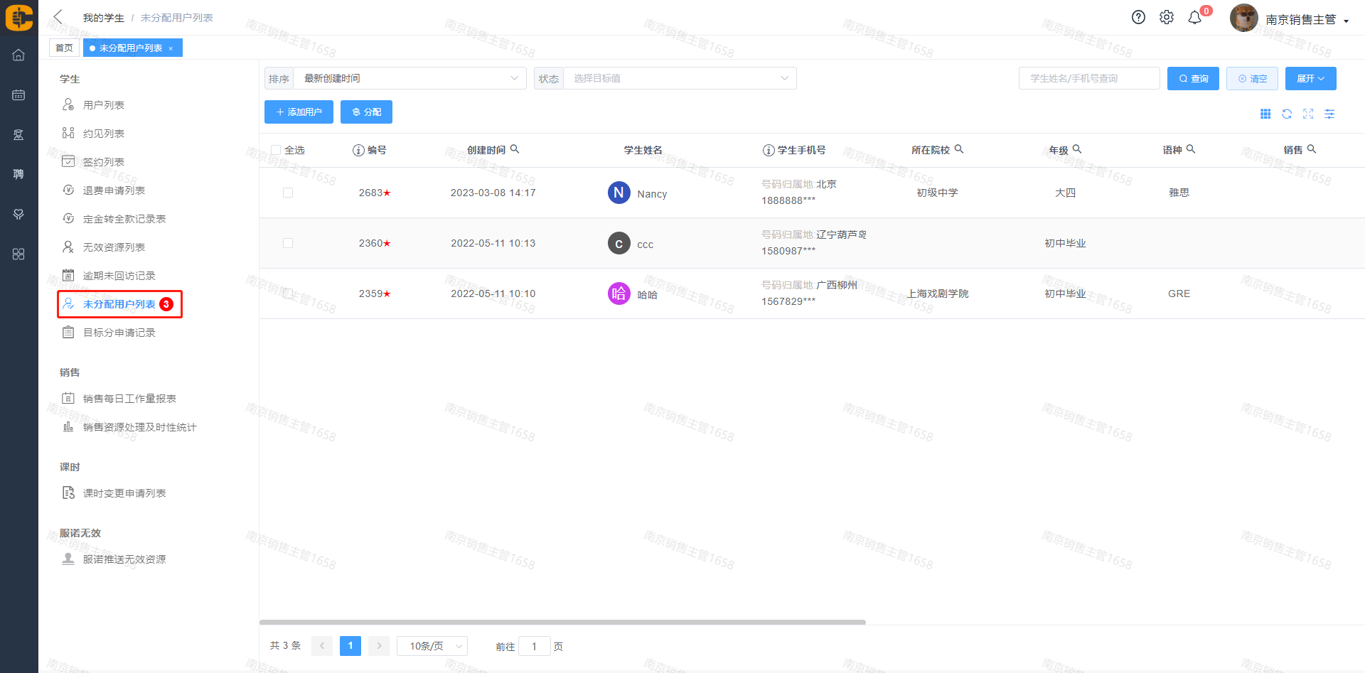Check the 全选 select-all checkbox
Screen dimensions: 1365x673
276,150
